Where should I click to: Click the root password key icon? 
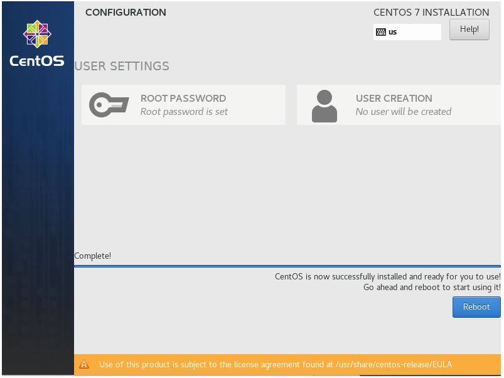point(109,105)
